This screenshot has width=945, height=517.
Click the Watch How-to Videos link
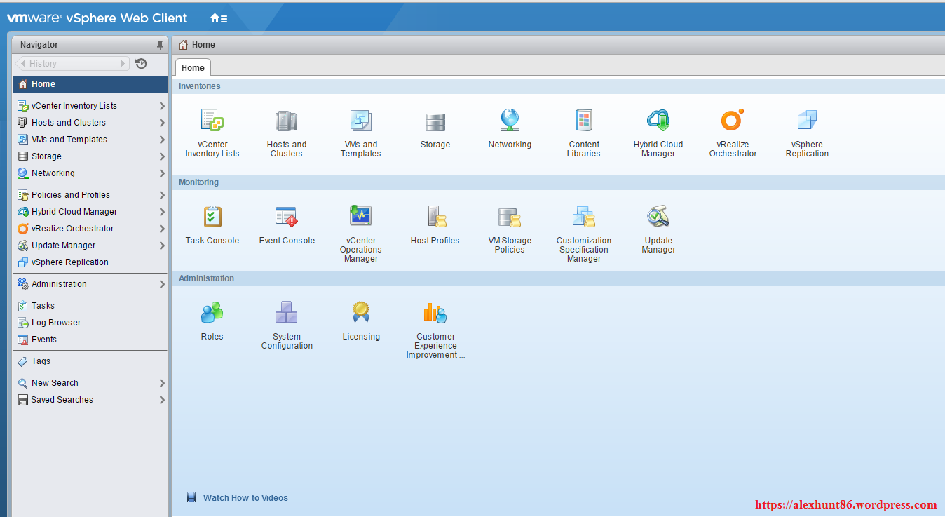pyautogui.click(x=245, y=498)
